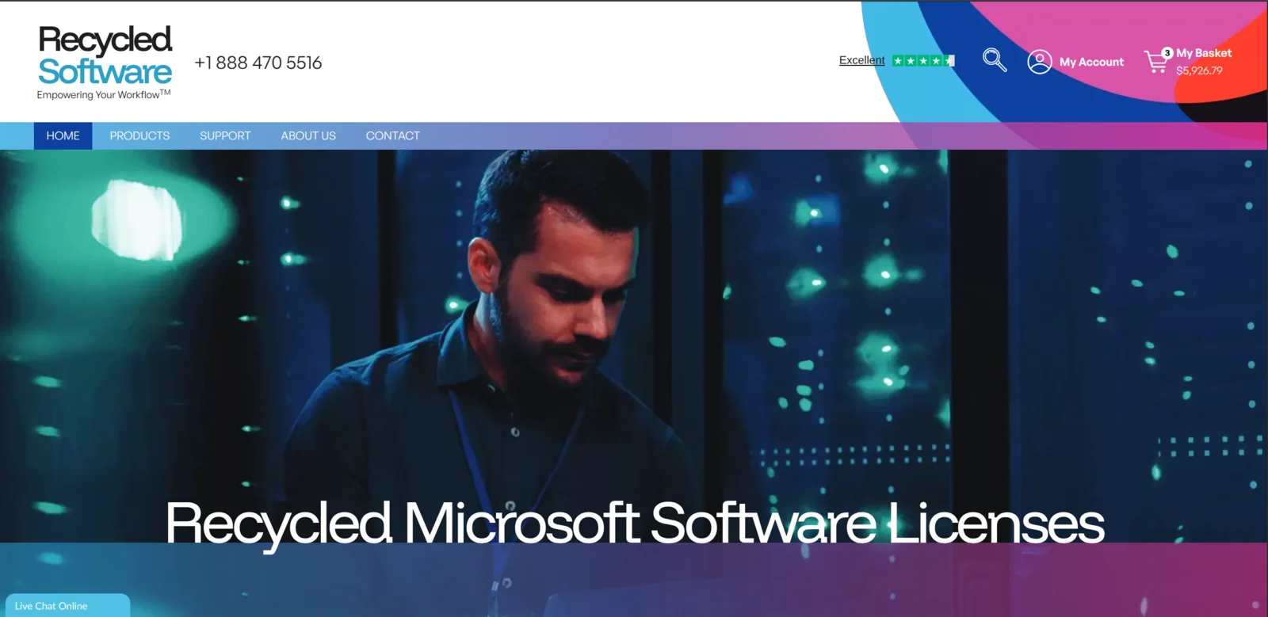Click the My Account label

click(1091, 62)
